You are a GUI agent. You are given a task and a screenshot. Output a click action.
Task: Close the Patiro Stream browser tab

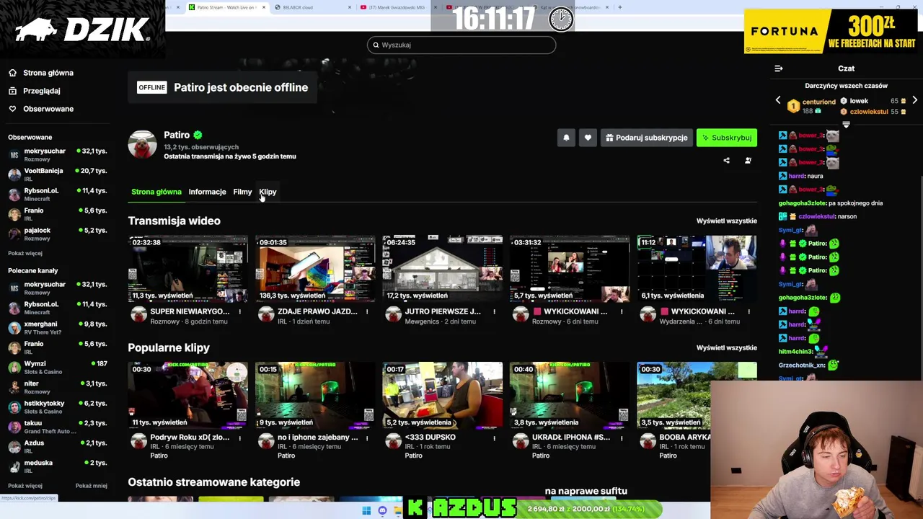pyautogui.click(x=263, y=7)
